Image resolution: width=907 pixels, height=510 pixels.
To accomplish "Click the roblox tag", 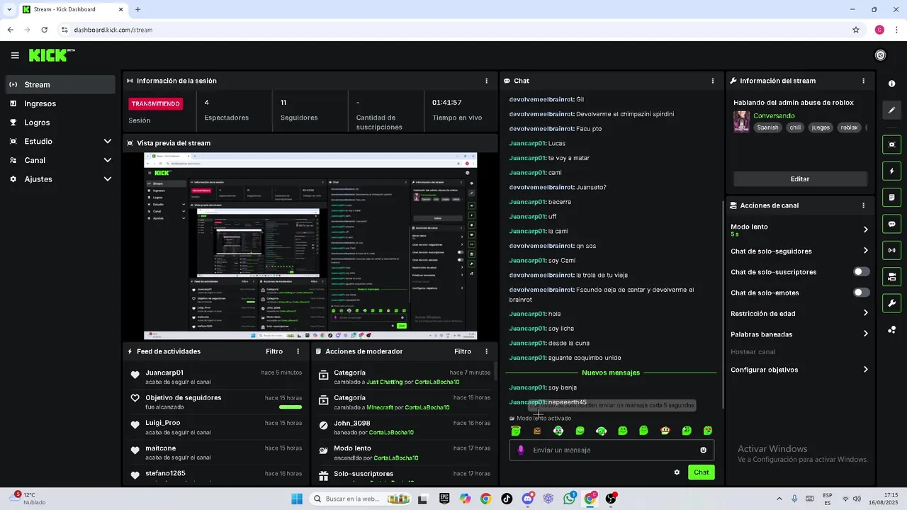I will [849, 127].
